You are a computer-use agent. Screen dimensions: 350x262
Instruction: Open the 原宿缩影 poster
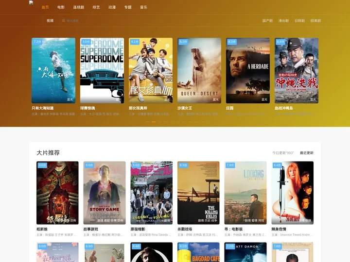pyautogui.click(x=152, y=193)
